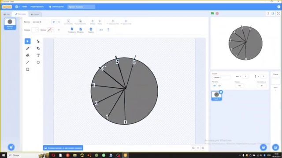Screen dimensions: 282x158
Task: Switch to large stage layout
Action: [273, 14]
